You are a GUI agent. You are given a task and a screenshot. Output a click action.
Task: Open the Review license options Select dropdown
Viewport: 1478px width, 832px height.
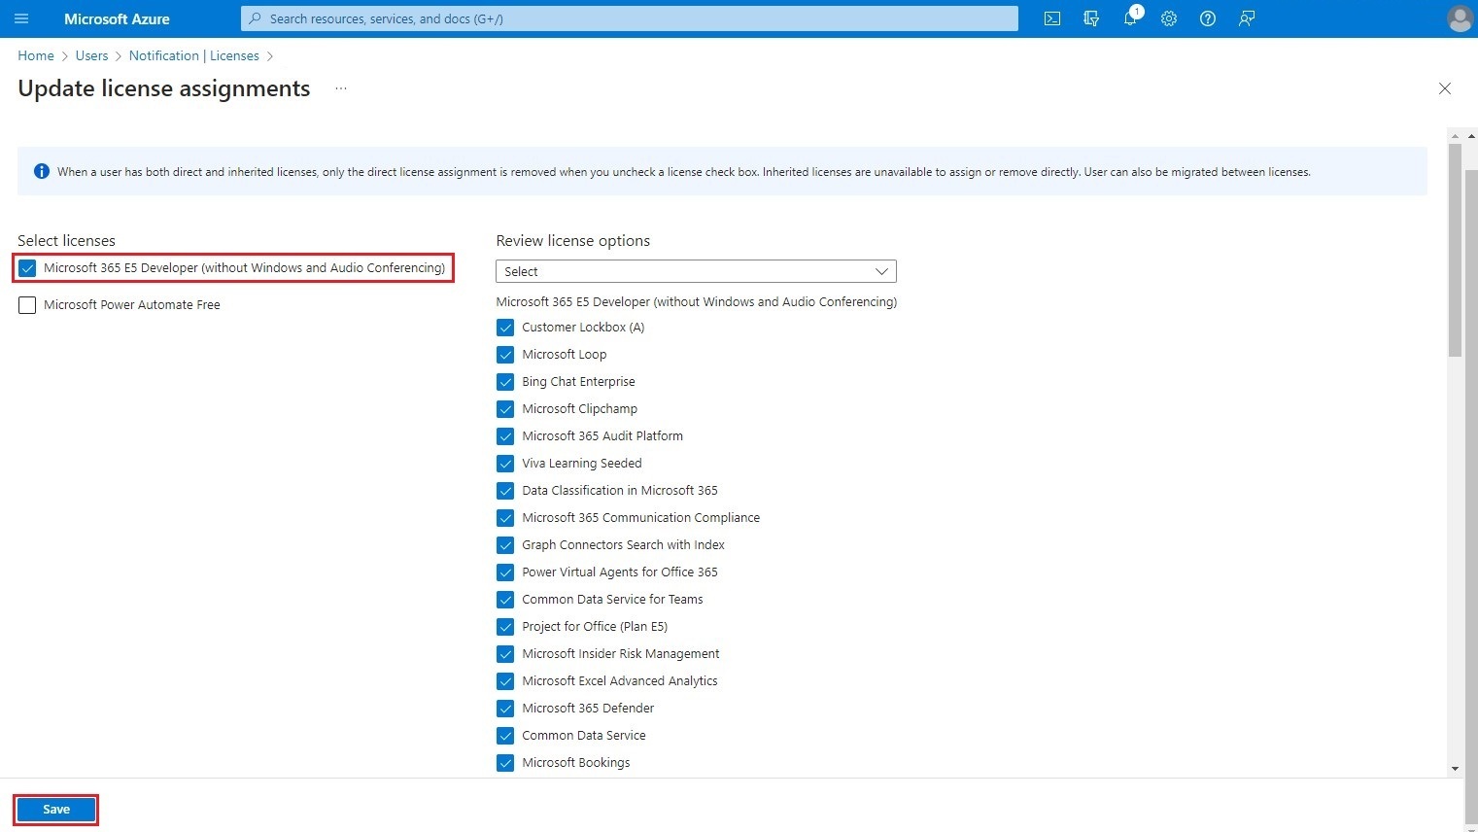(x=695, y=271)
